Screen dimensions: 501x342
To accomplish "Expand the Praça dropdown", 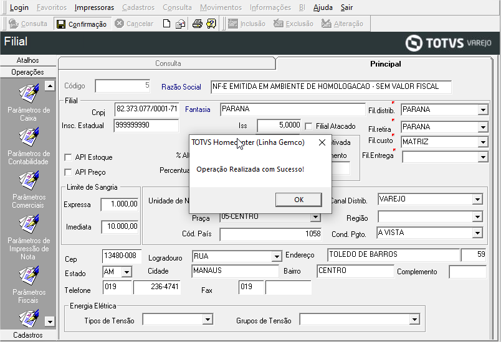I will (315, 218).
